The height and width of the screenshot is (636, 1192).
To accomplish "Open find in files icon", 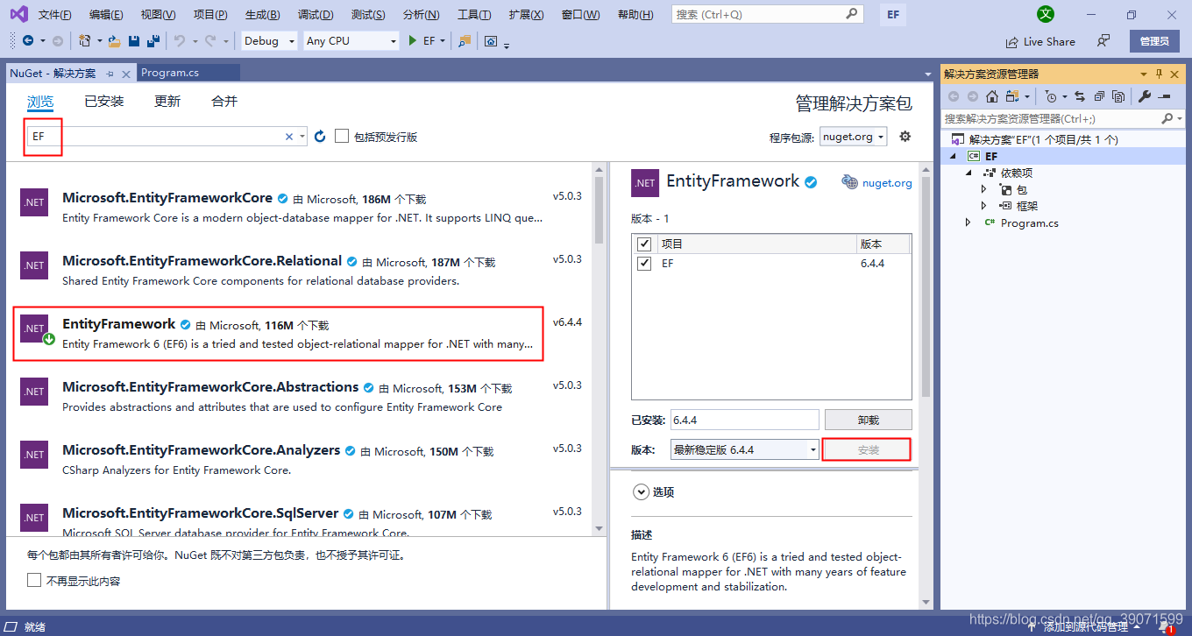I will point(465,41).
